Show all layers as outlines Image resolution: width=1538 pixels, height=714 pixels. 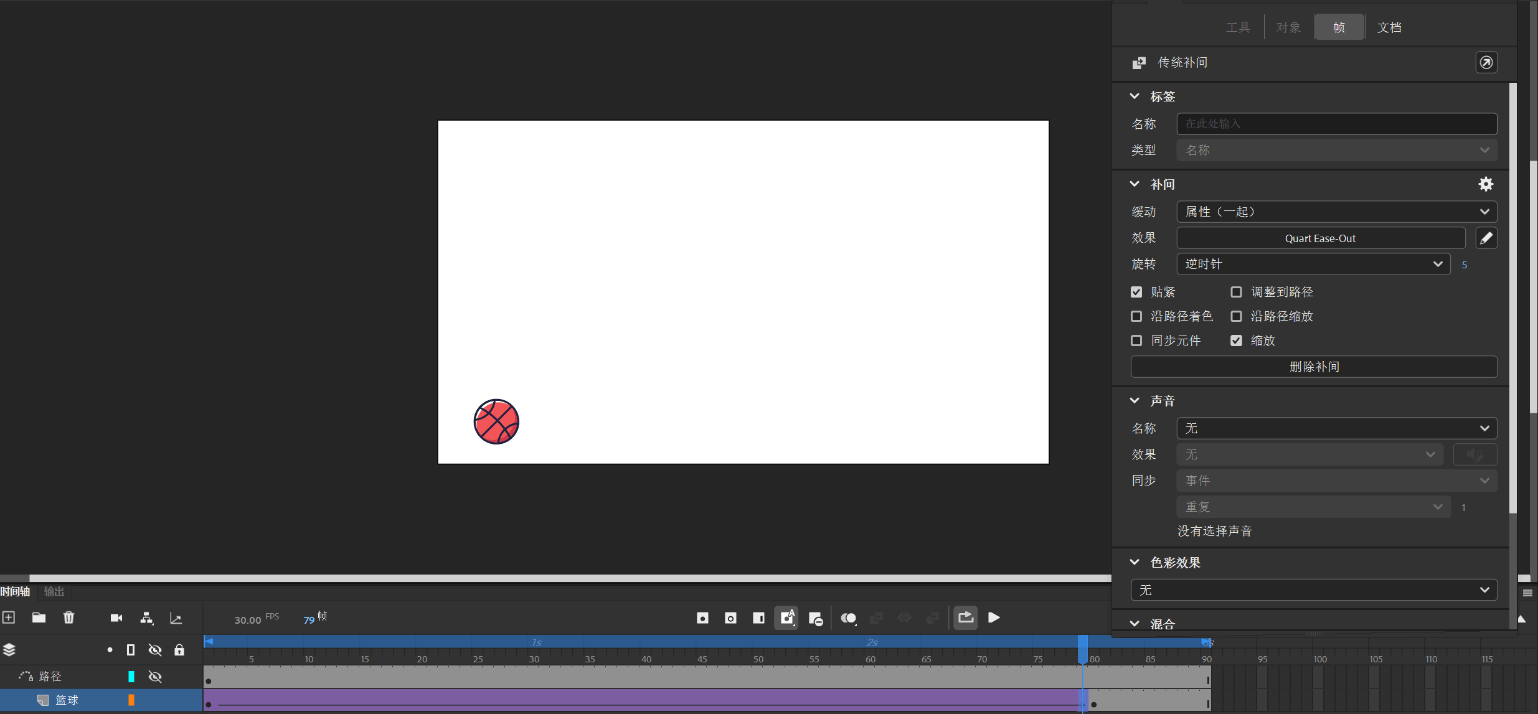point(131,650)
